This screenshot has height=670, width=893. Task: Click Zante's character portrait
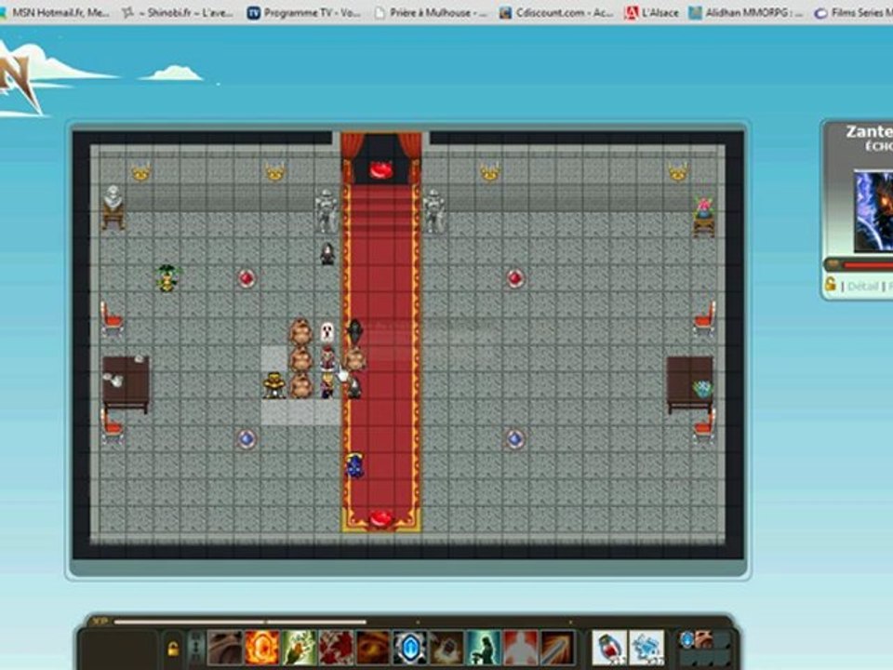pos(873,211)
